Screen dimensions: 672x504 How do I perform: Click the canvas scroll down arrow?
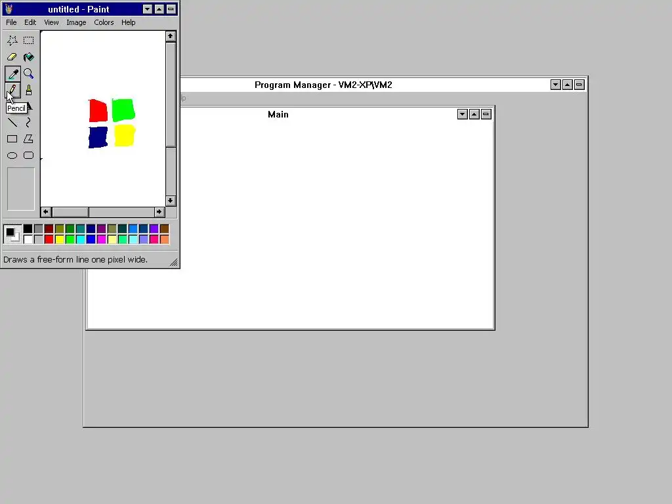(171, 201)
